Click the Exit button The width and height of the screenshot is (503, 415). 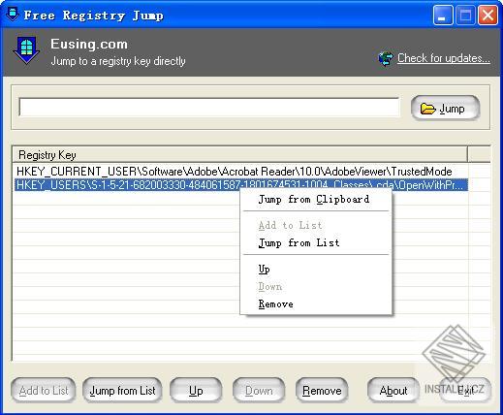coord(465,391)
